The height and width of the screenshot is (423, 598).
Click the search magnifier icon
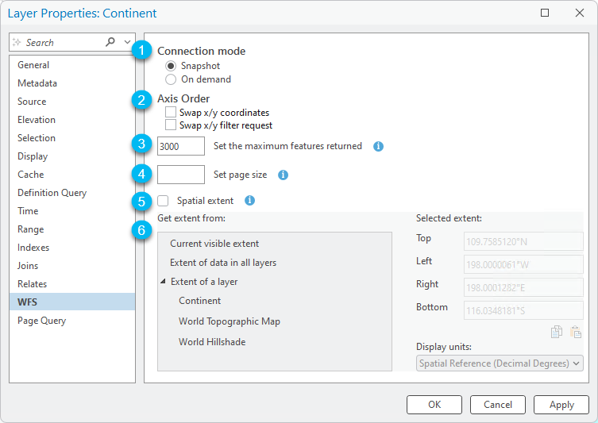[x=110, y=42]
